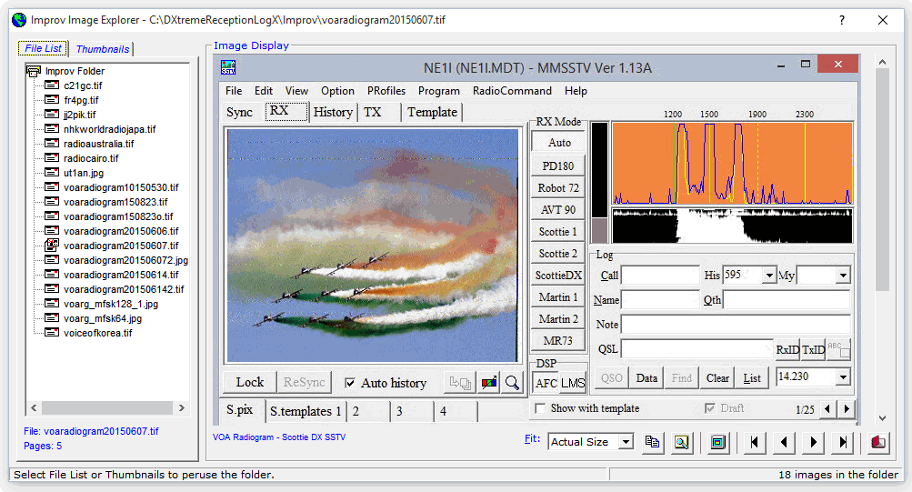Click the Martin 1 mode button

click(558, 297)
